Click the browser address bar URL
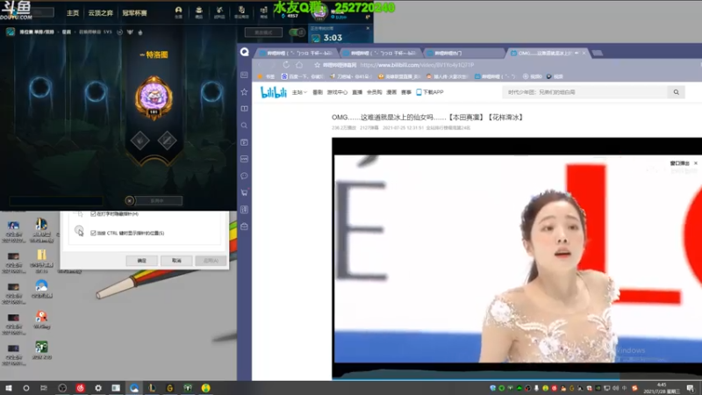Screen dimensions: 702x395 point(417,65)
